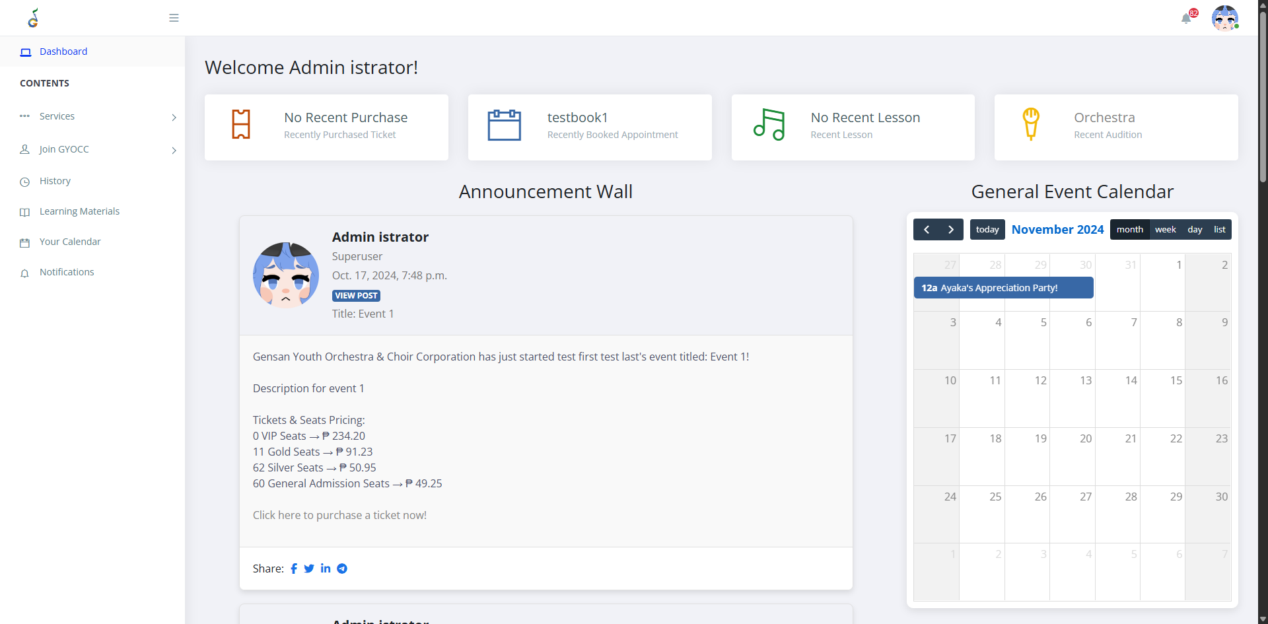The height and width of the screenshot is (624, 1268).
Task: Switch calendar to week view
Action: (1165, 230)
